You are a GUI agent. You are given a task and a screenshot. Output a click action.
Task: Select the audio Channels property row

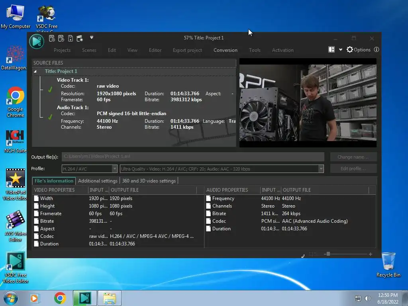pyautogui.click(x=290, y=206)
